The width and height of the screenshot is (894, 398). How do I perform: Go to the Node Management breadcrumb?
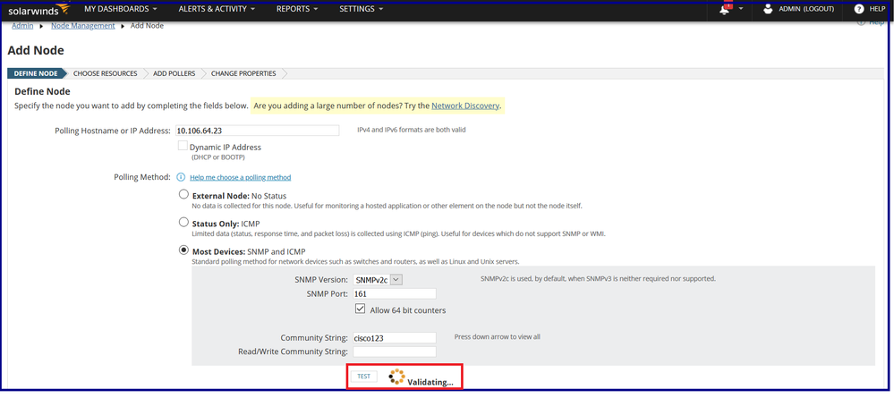tap(83, 26)
